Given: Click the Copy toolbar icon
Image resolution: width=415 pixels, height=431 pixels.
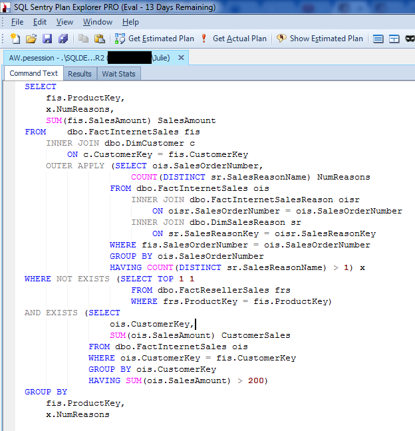Looking at the screenshot, I should coord(83,39).
